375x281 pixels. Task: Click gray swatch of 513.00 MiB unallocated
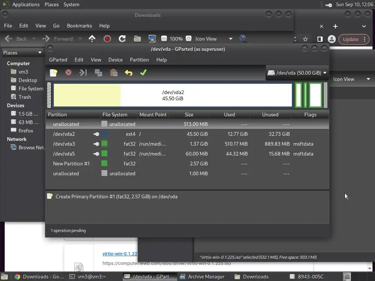(x=104, y=124)
